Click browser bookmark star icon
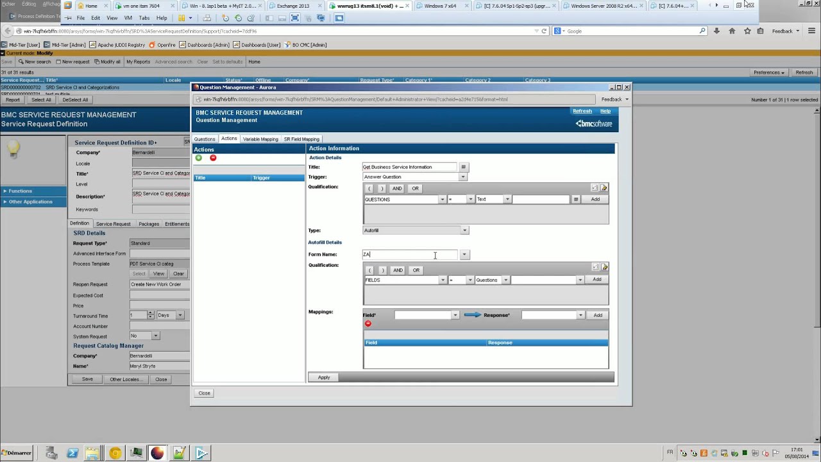Screen dimensions: 821x462 tap(747, 31)
